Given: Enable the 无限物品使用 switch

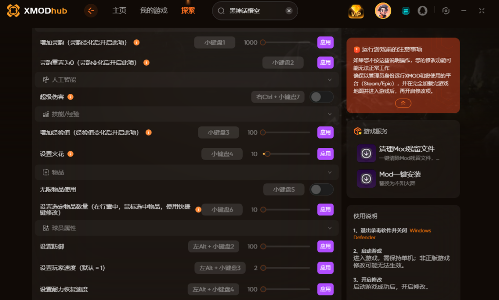Looking at the screenshot, I should click(322, 190).
